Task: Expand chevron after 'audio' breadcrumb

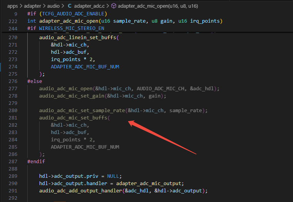Action: 63,6
